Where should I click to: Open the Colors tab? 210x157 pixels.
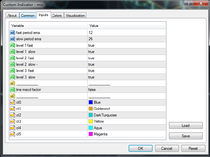pyautogui.click(x=57, y=15)
